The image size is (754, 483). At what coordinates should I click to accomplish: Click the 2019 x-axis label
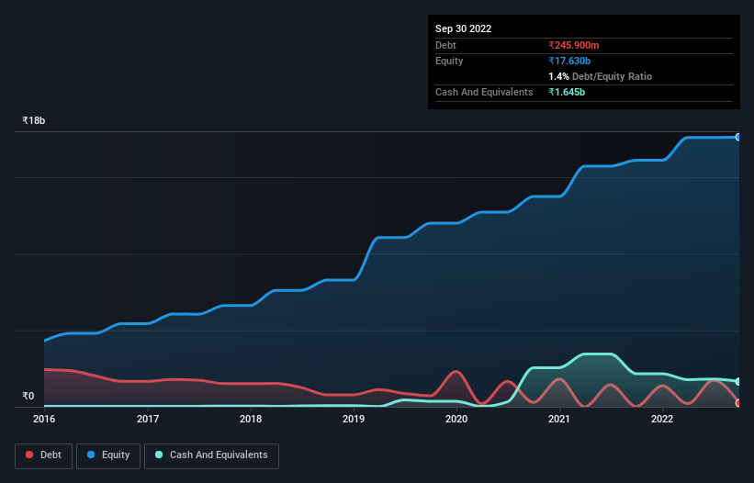(354, 419)
